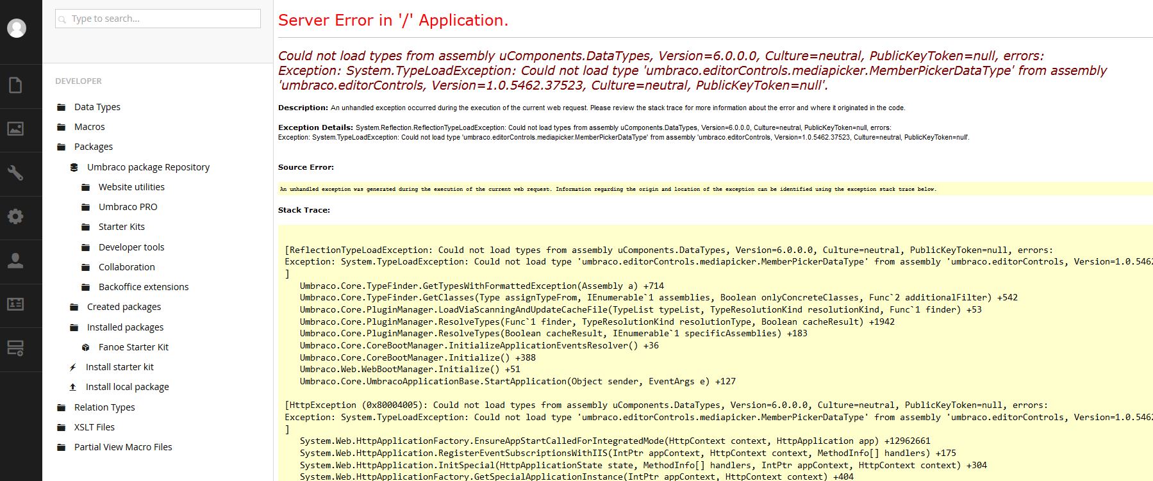Click the Install starter kit bolt icon
Screen dimensions: 1153x481
pos(73,367)
